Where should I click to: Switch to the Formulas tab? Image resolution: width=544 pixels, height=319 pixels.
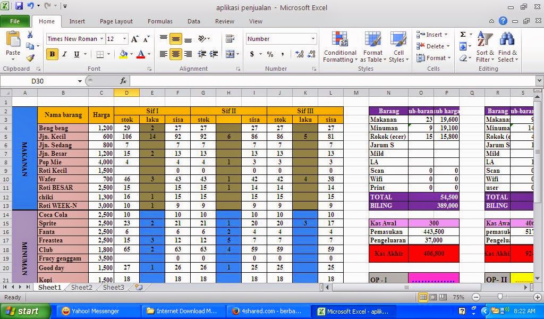pos(160,21)
